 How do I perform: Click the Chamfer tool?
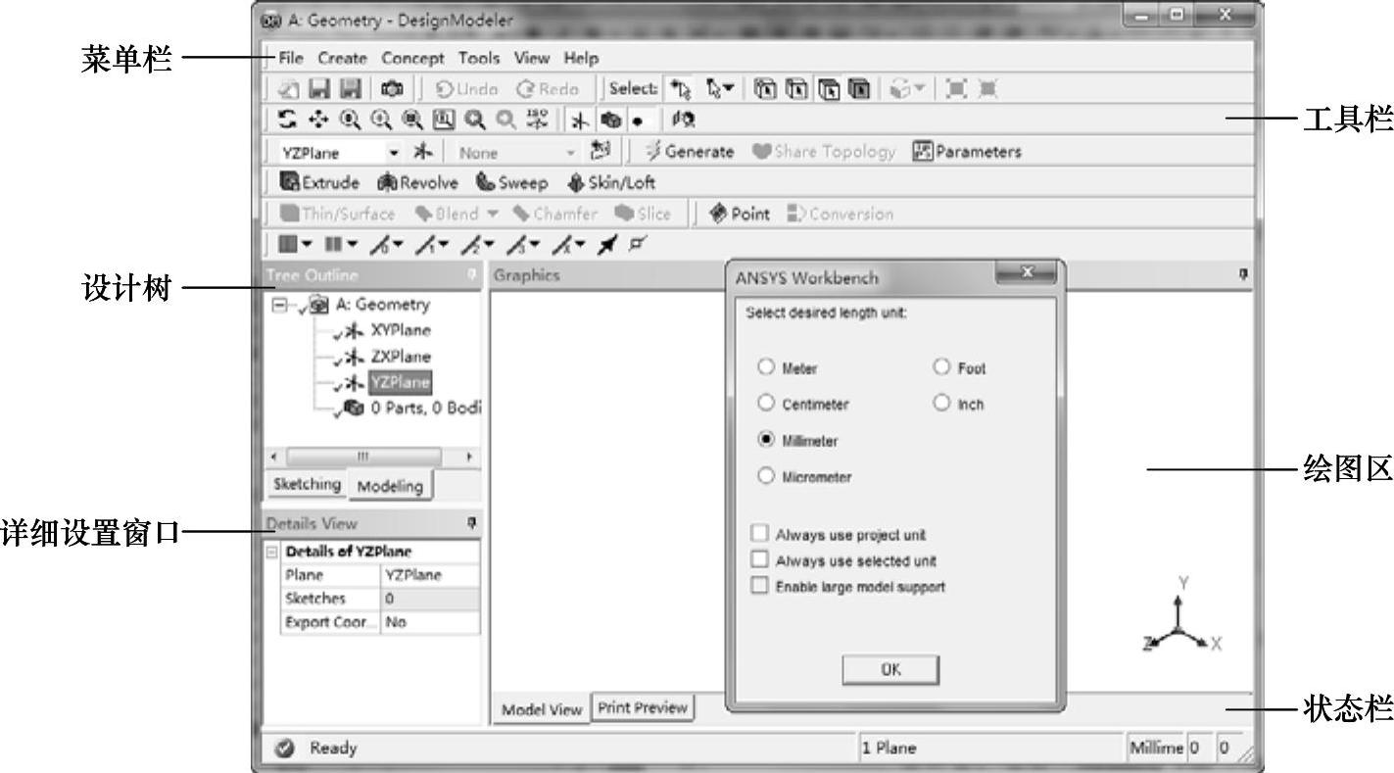(x=553, y=214)
